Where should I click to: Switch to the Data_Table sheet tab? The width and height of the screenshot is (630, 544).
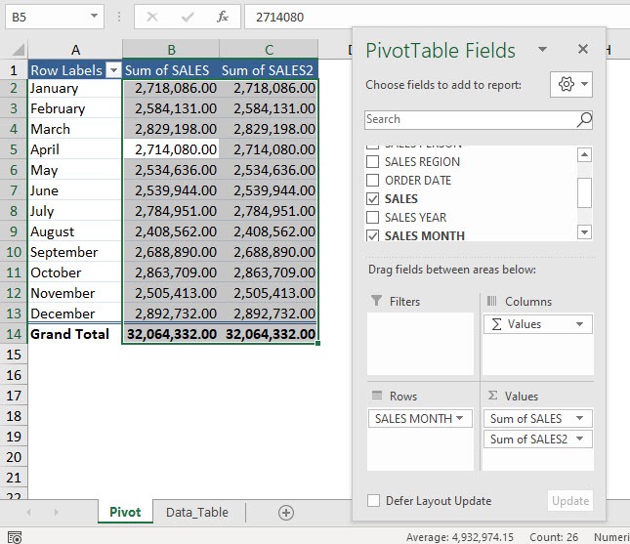click(197, 513)
